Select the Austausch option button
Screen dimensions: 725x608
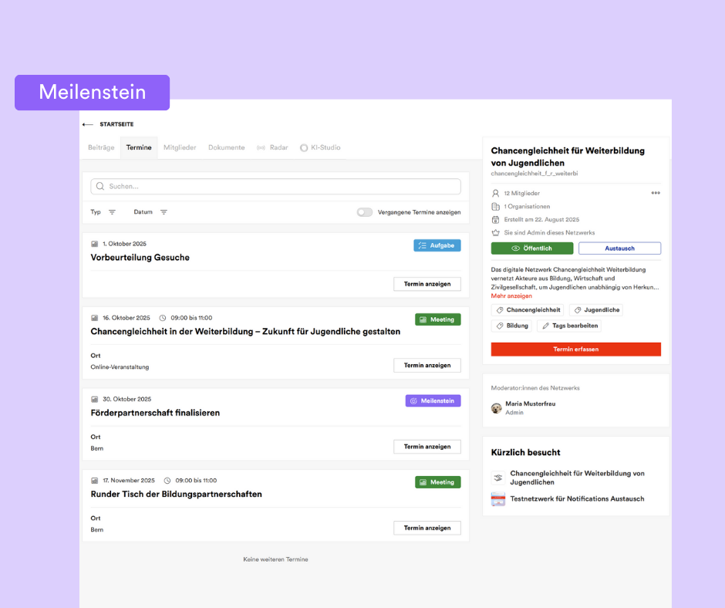click(619, 248)
